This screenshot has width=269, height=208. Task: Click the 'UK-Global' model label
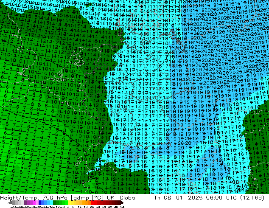coord(122,197)
